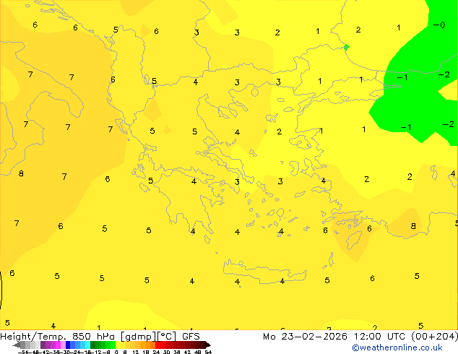Click the cyan swatch in the color legend
The width and height of the screenshot is (458, 354).
tap(88, 345)
